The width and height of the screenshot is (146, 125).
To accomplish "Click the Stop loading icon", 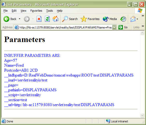I will [39, 19].
